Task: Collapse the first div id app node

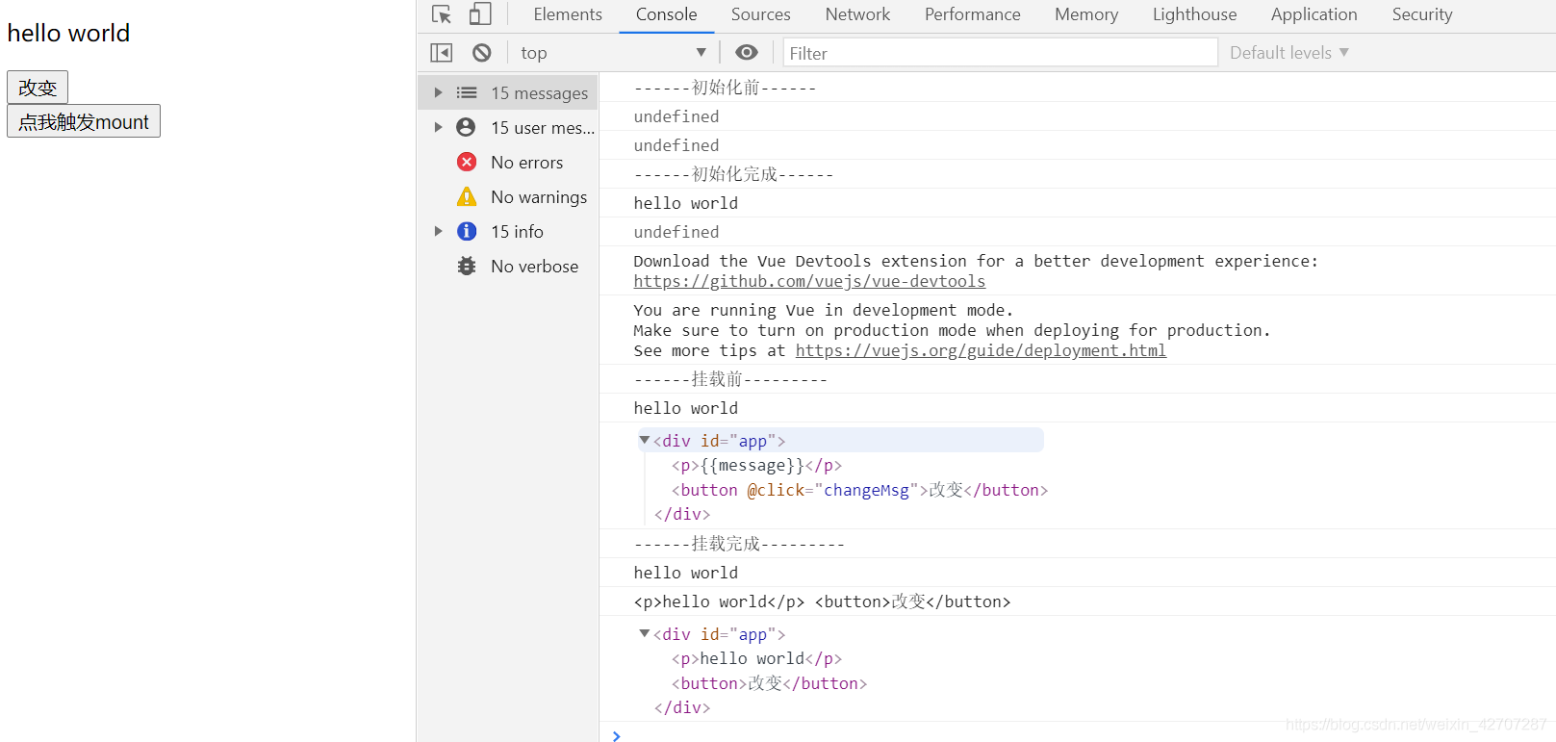Action: 645,441
